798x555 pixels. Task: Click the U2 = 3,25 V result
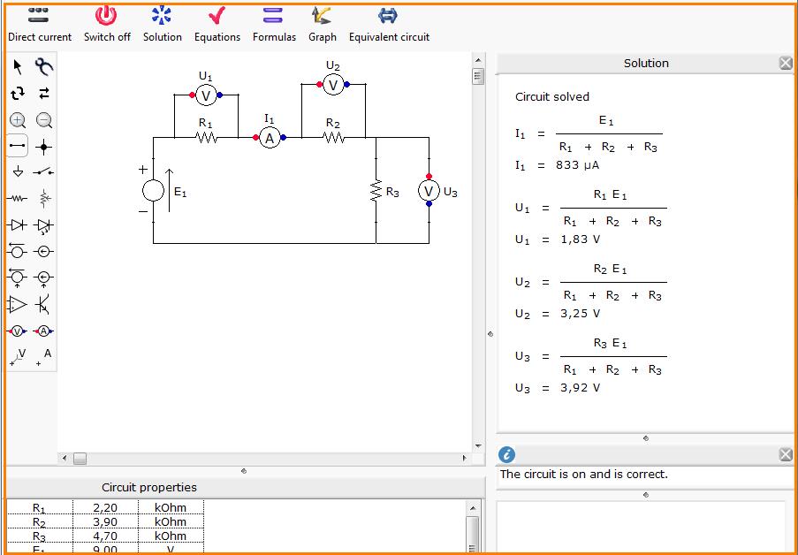click(558, 314)
